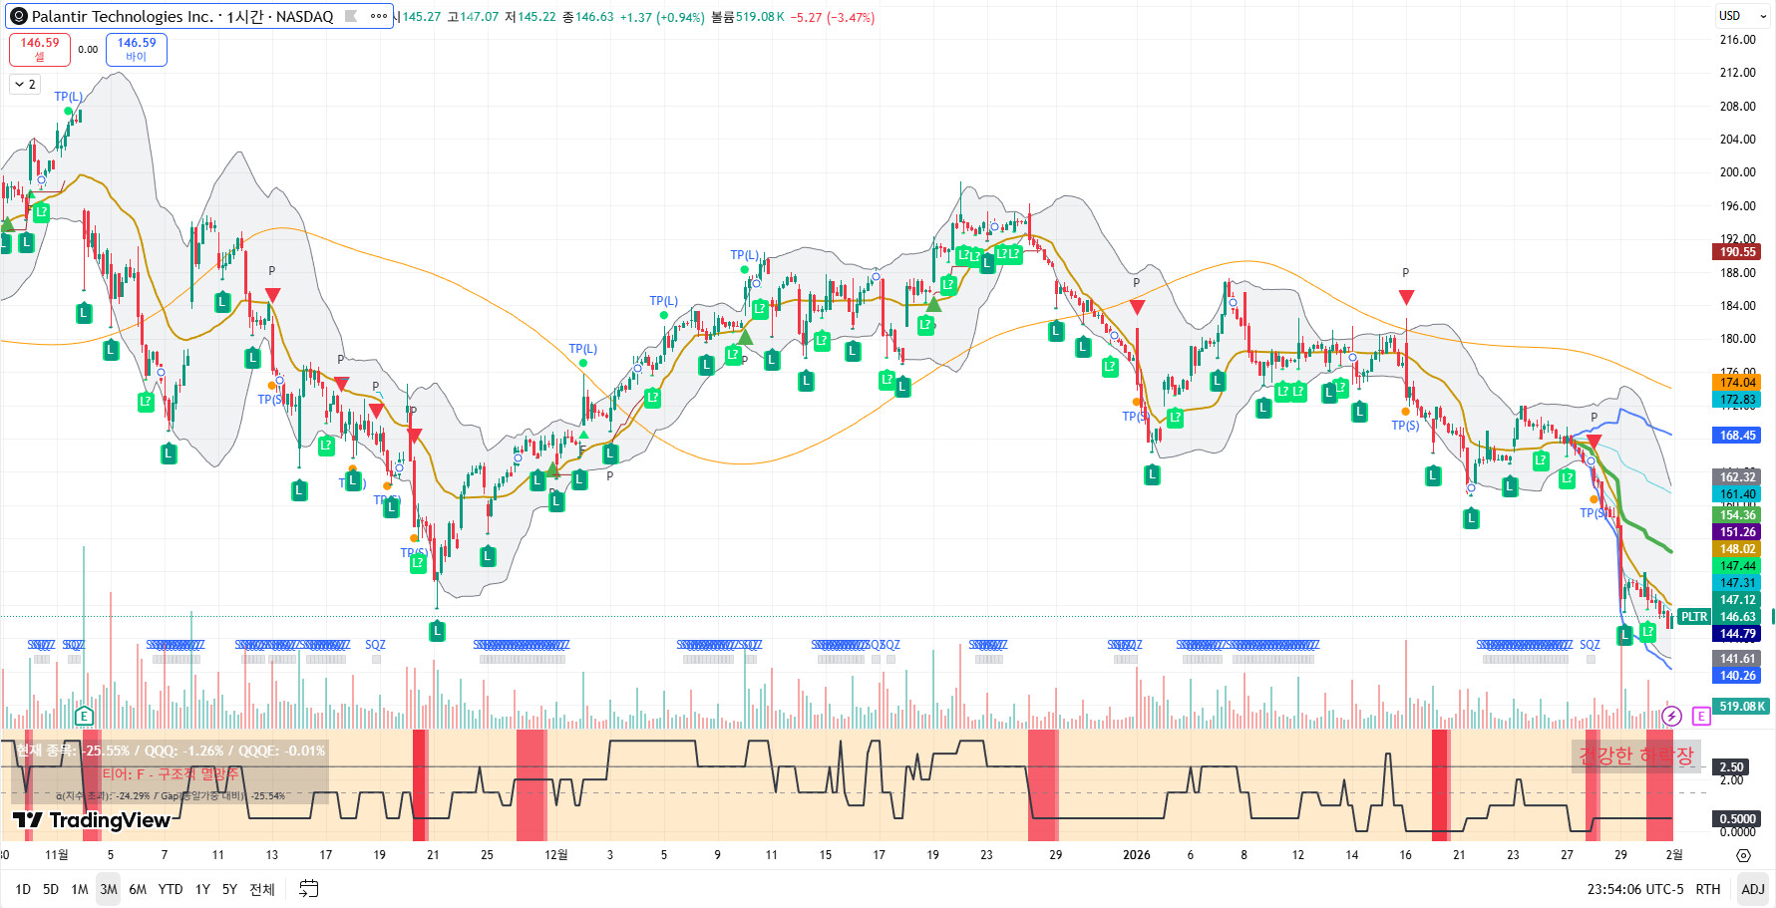Select the YTD time range
1776x908 pixels.
click(171, 889)
